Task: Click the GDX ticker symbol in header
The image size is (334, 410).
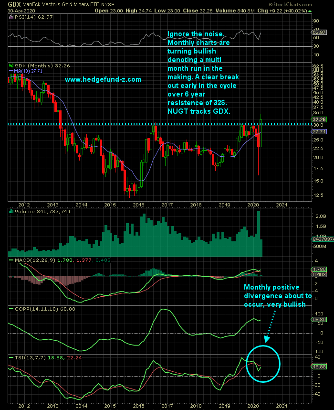Action: (14, 4)
